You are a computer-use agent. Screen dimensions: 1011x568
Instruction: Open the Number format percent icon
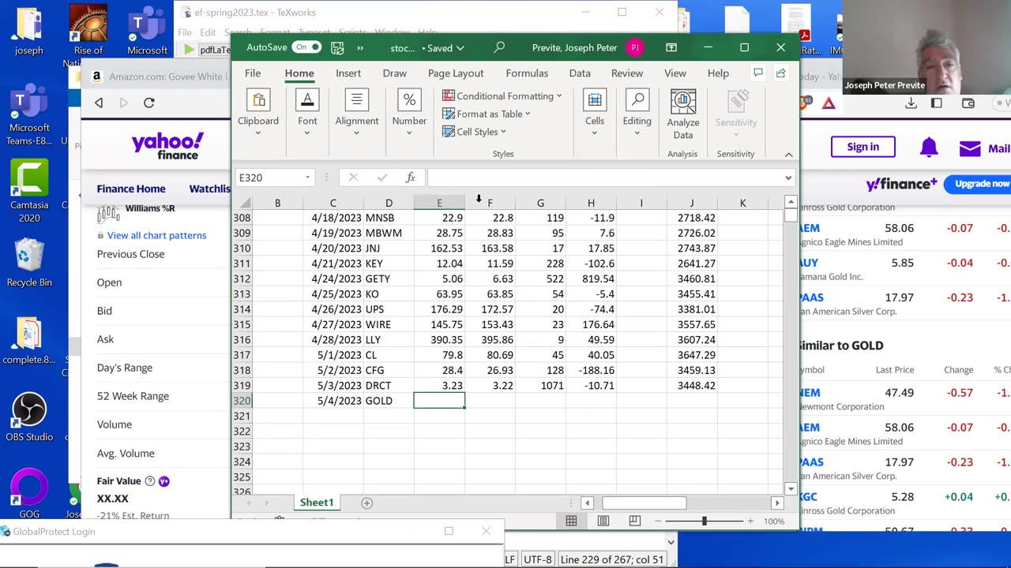coord(409,100)
